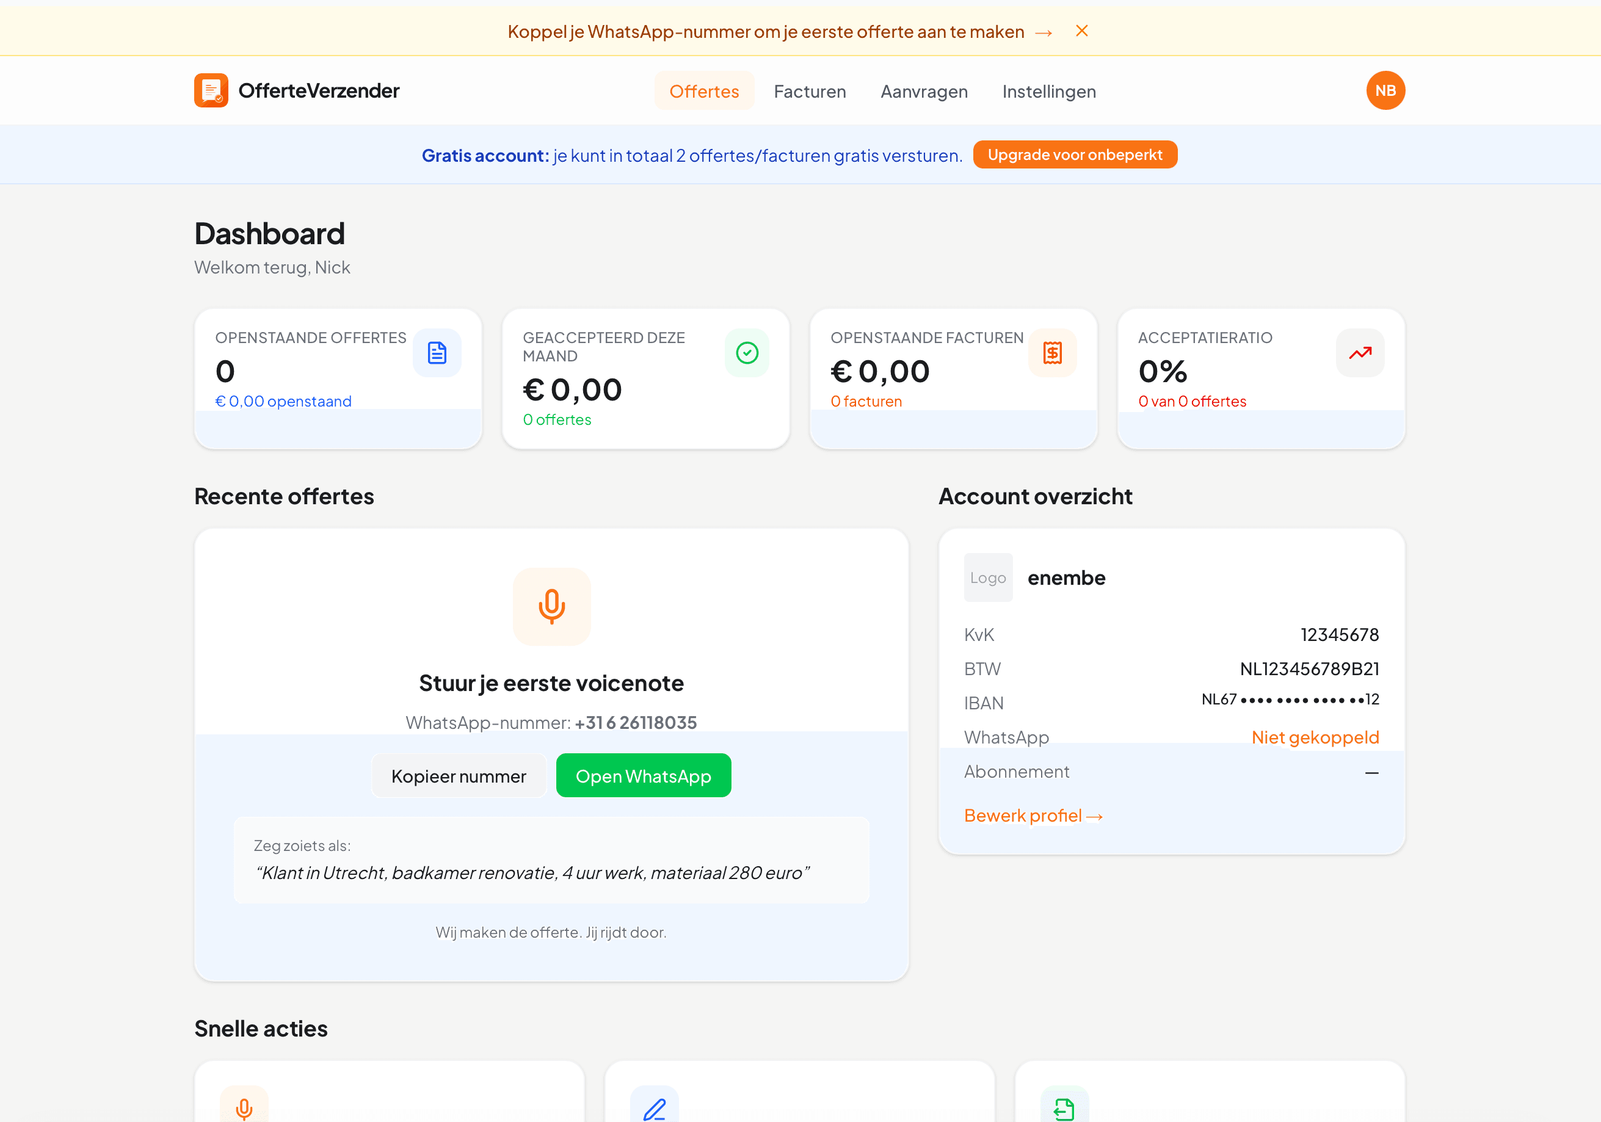Click the enembe company name
1601x1122 pixels.
1066,577
